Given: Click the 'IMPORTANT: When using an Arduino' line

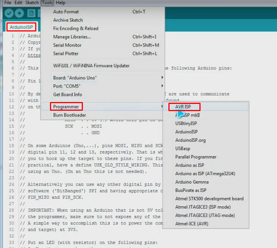Looking at the screenshot, I should click(91, 210).
